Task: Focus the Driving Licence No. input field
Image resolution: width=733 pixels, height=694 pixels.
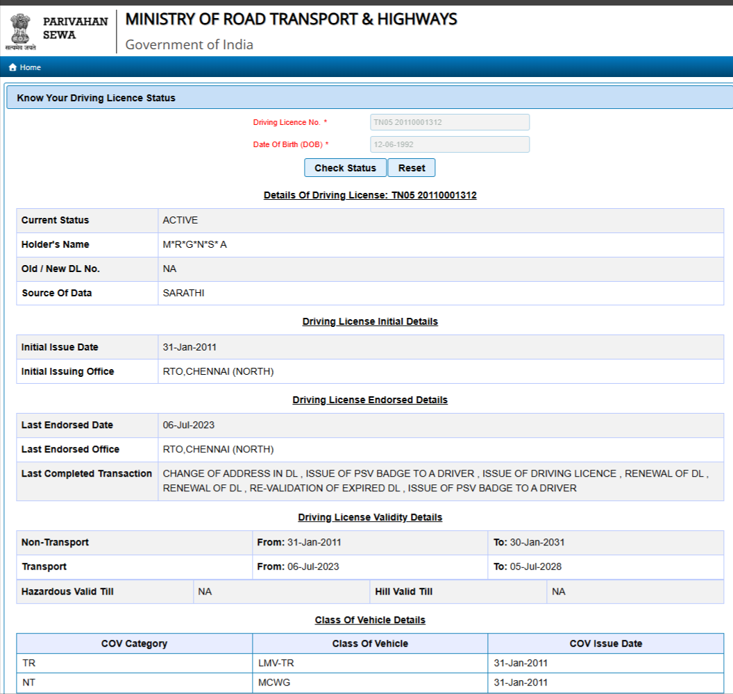Action: 450,122
